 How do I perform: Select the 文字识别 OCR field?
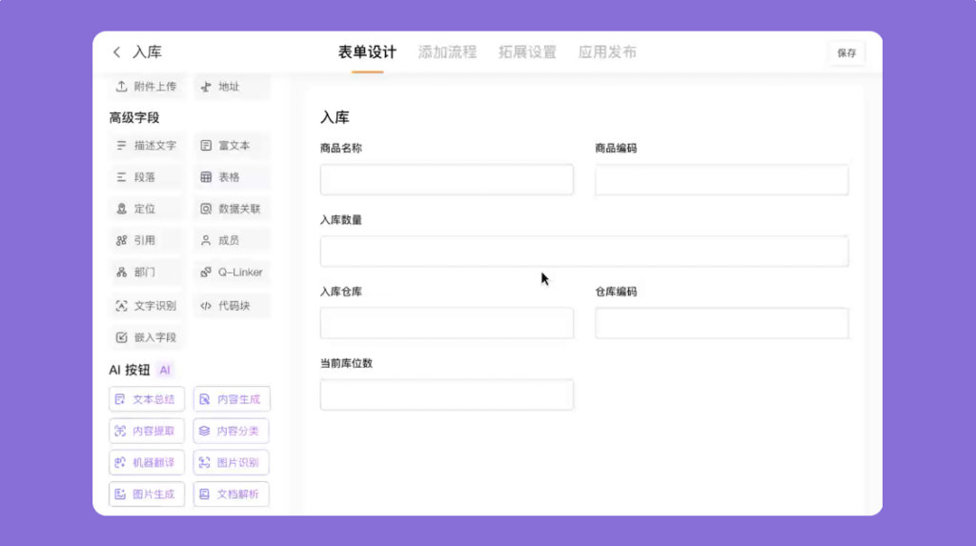pos(147,306)
